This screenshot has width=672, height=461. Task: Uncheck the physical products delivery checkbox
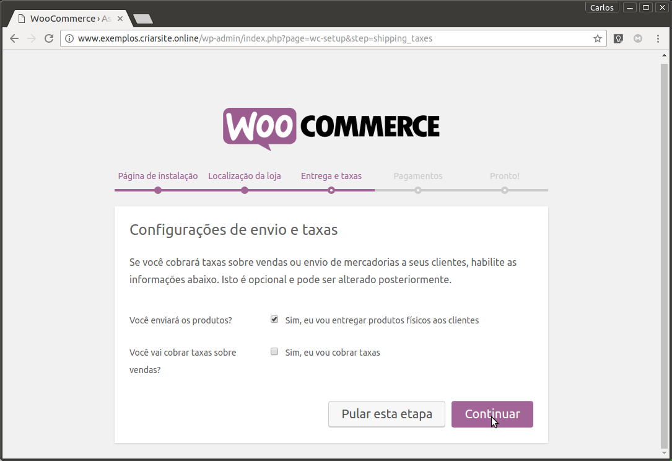[x=274, y=320]
